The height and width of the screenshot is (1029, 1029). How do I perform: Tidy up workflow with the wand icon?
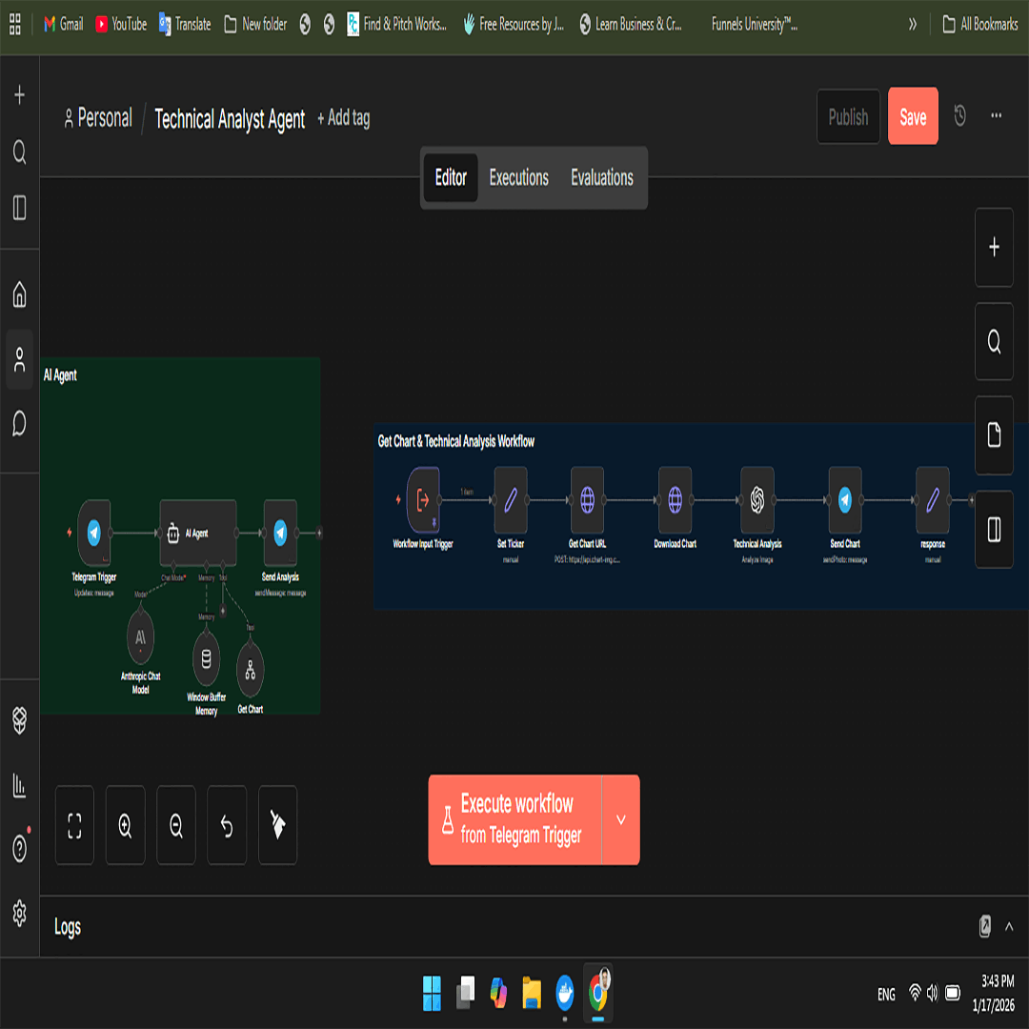tap(277, 825)
